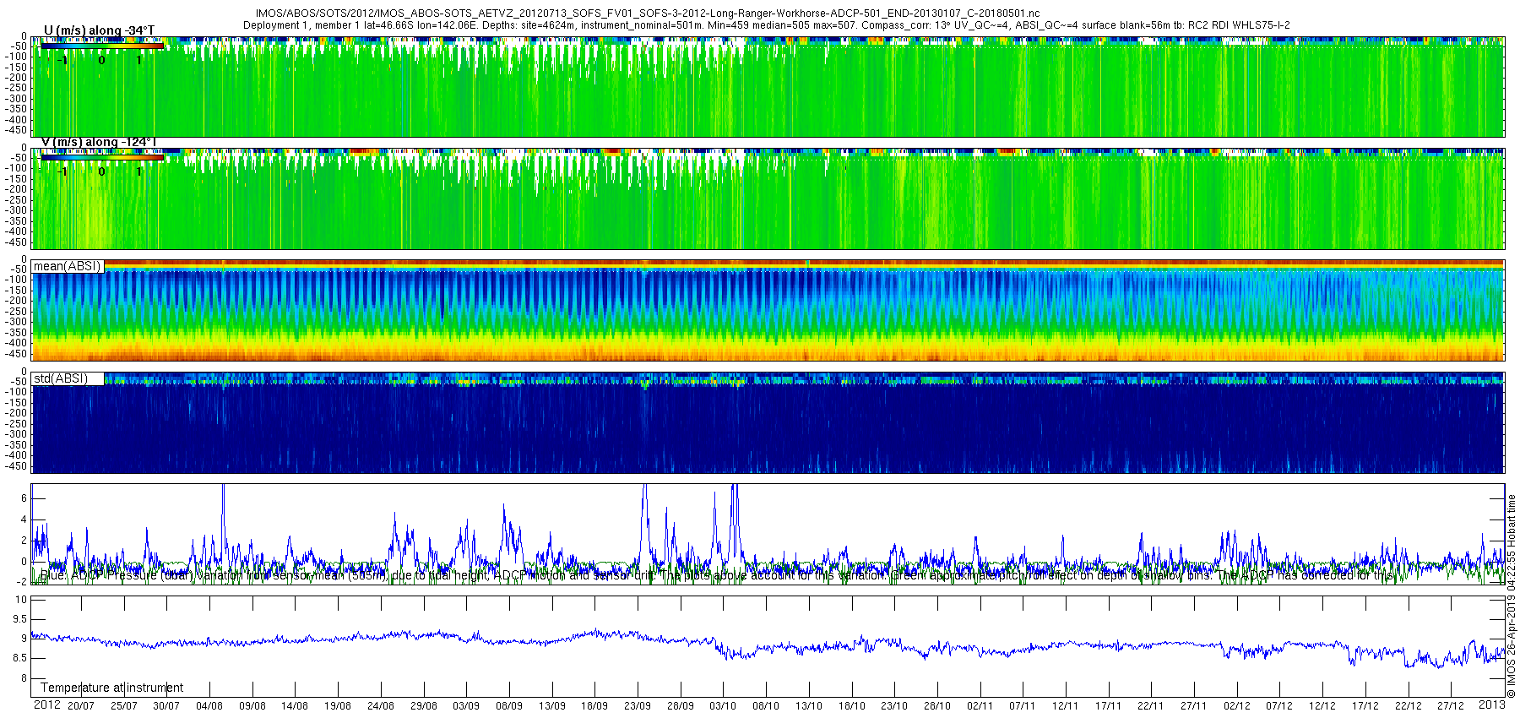Click the '09/08' date tick label
1520x718 pixels.
252,706
